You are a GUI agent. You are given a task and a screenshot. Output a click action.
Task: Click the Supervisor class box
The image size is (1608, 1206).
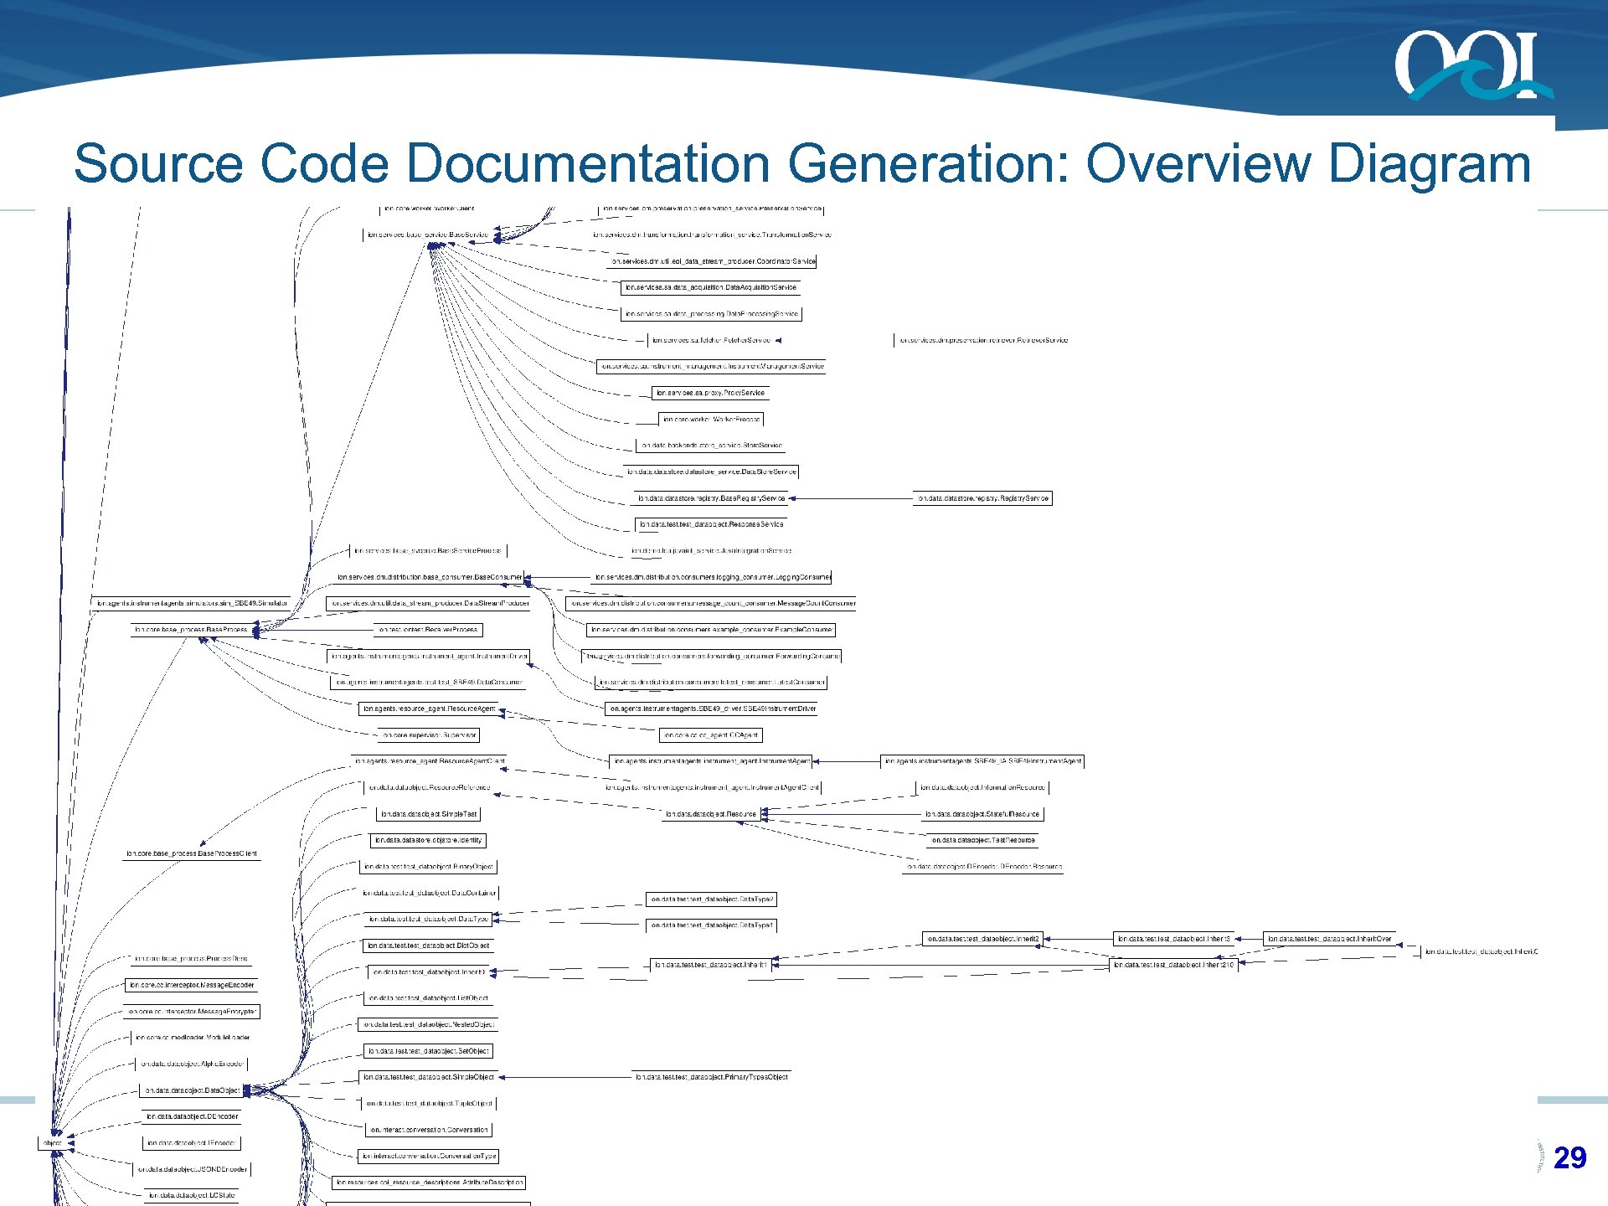pyautogui.click(x=429, y=735)
